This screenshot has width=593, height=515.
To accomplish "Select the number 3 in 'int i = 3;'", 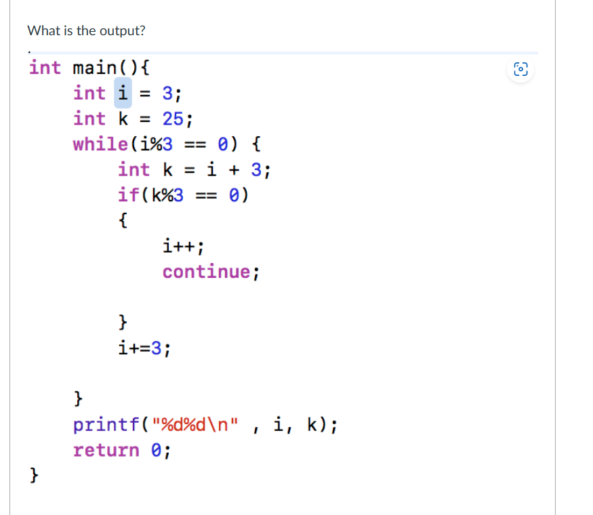I will (x=169, y=93).
